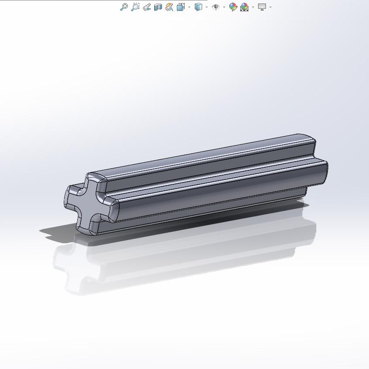Select the Zoom to Area tool
Image resolution: width=369 pixels, height=369 pixels.
135,7
